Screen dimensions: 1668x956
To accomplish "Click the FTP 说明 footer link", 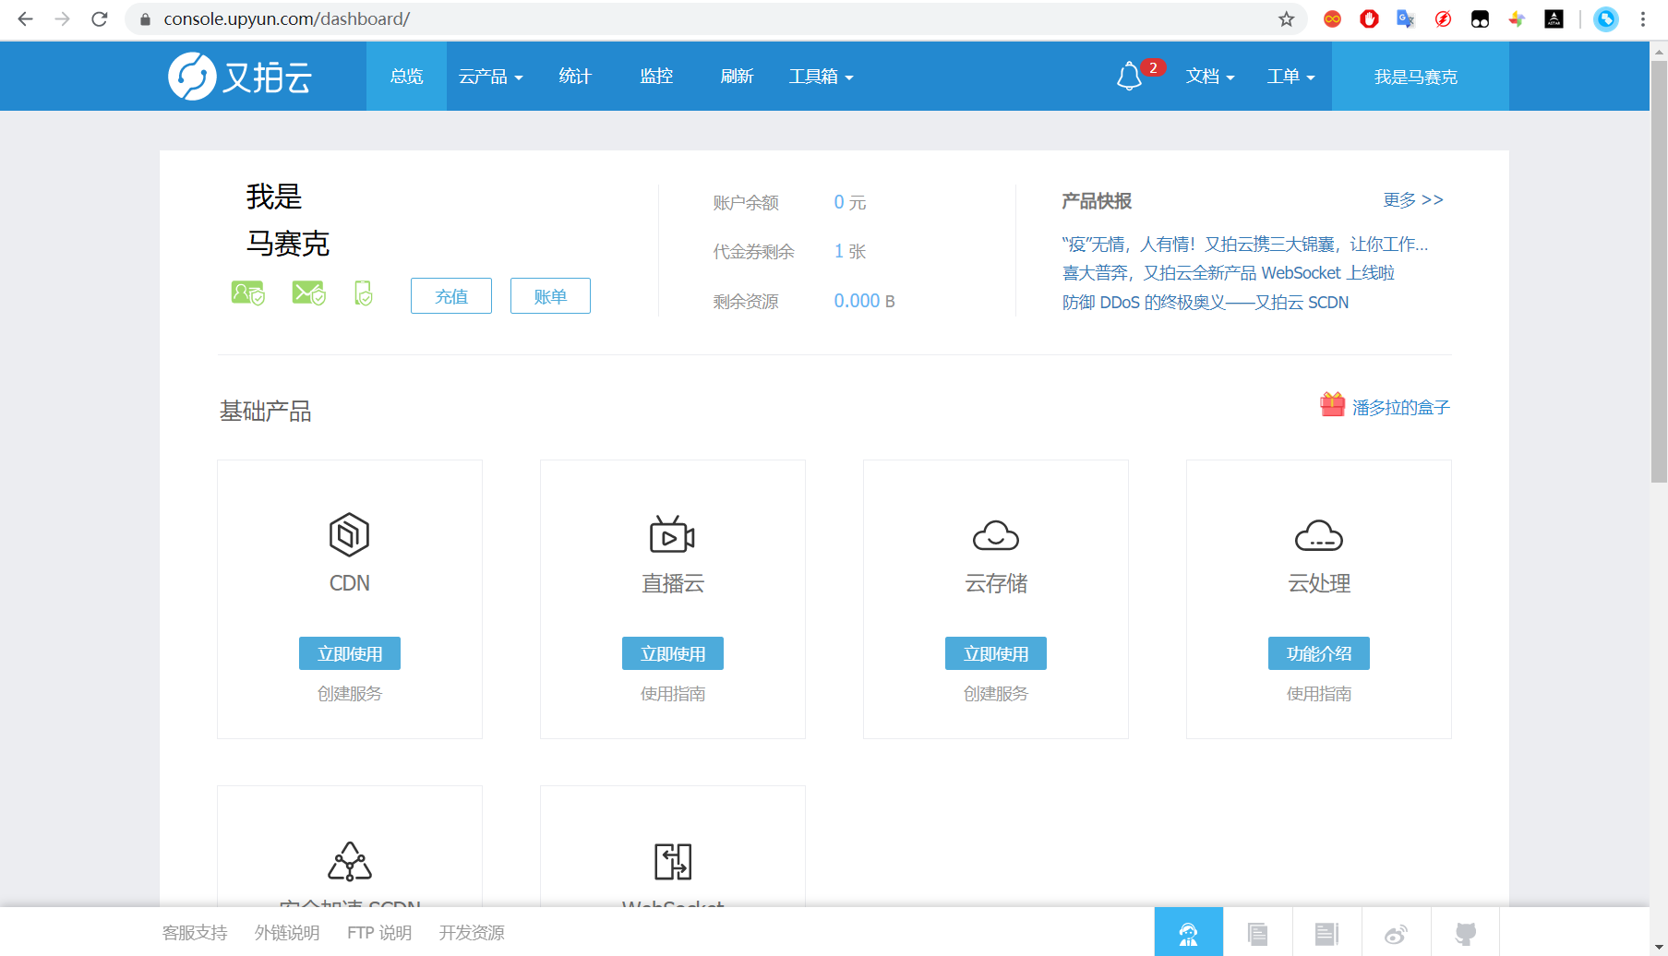I will pos(379,933).
